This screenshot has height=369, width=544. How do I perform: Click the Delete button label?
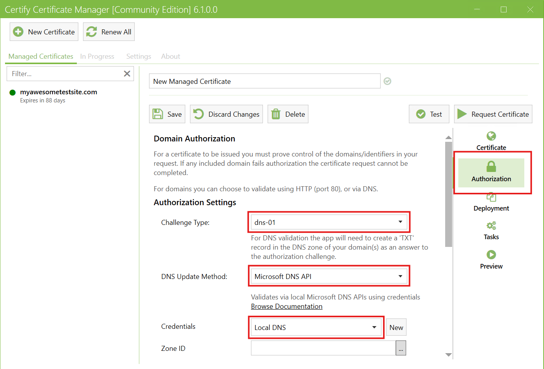pos(295,114)
